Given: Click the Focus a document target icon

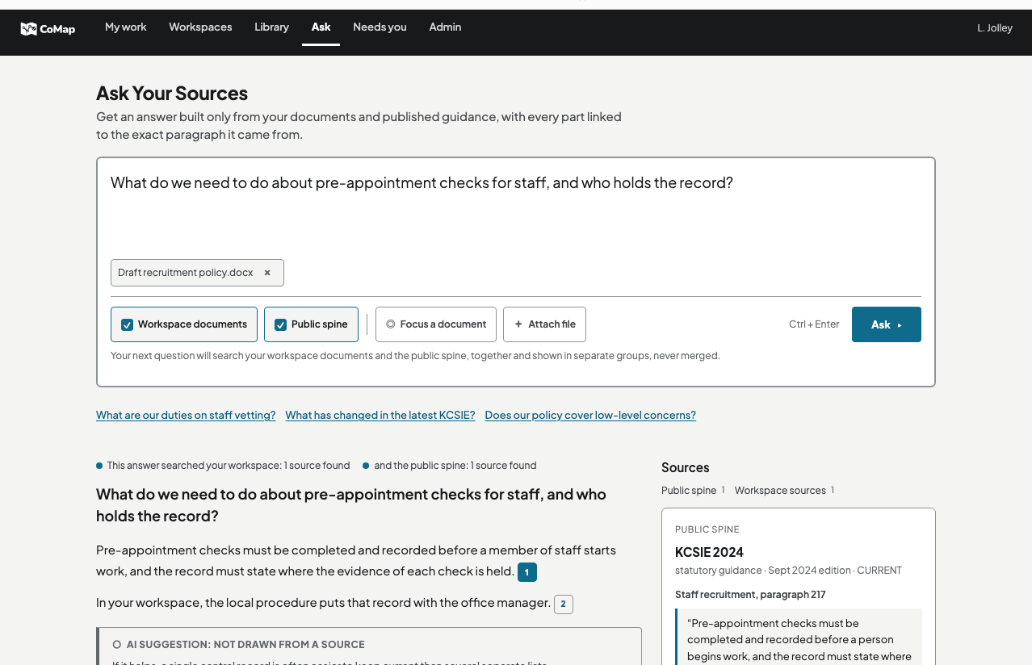Looking at the screenshot, I should 391,324.
